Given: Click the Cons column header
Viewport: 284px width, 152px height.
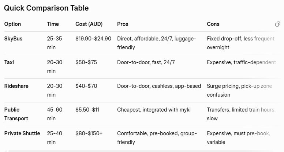Looking at the screenshot, I should point(213,24).
